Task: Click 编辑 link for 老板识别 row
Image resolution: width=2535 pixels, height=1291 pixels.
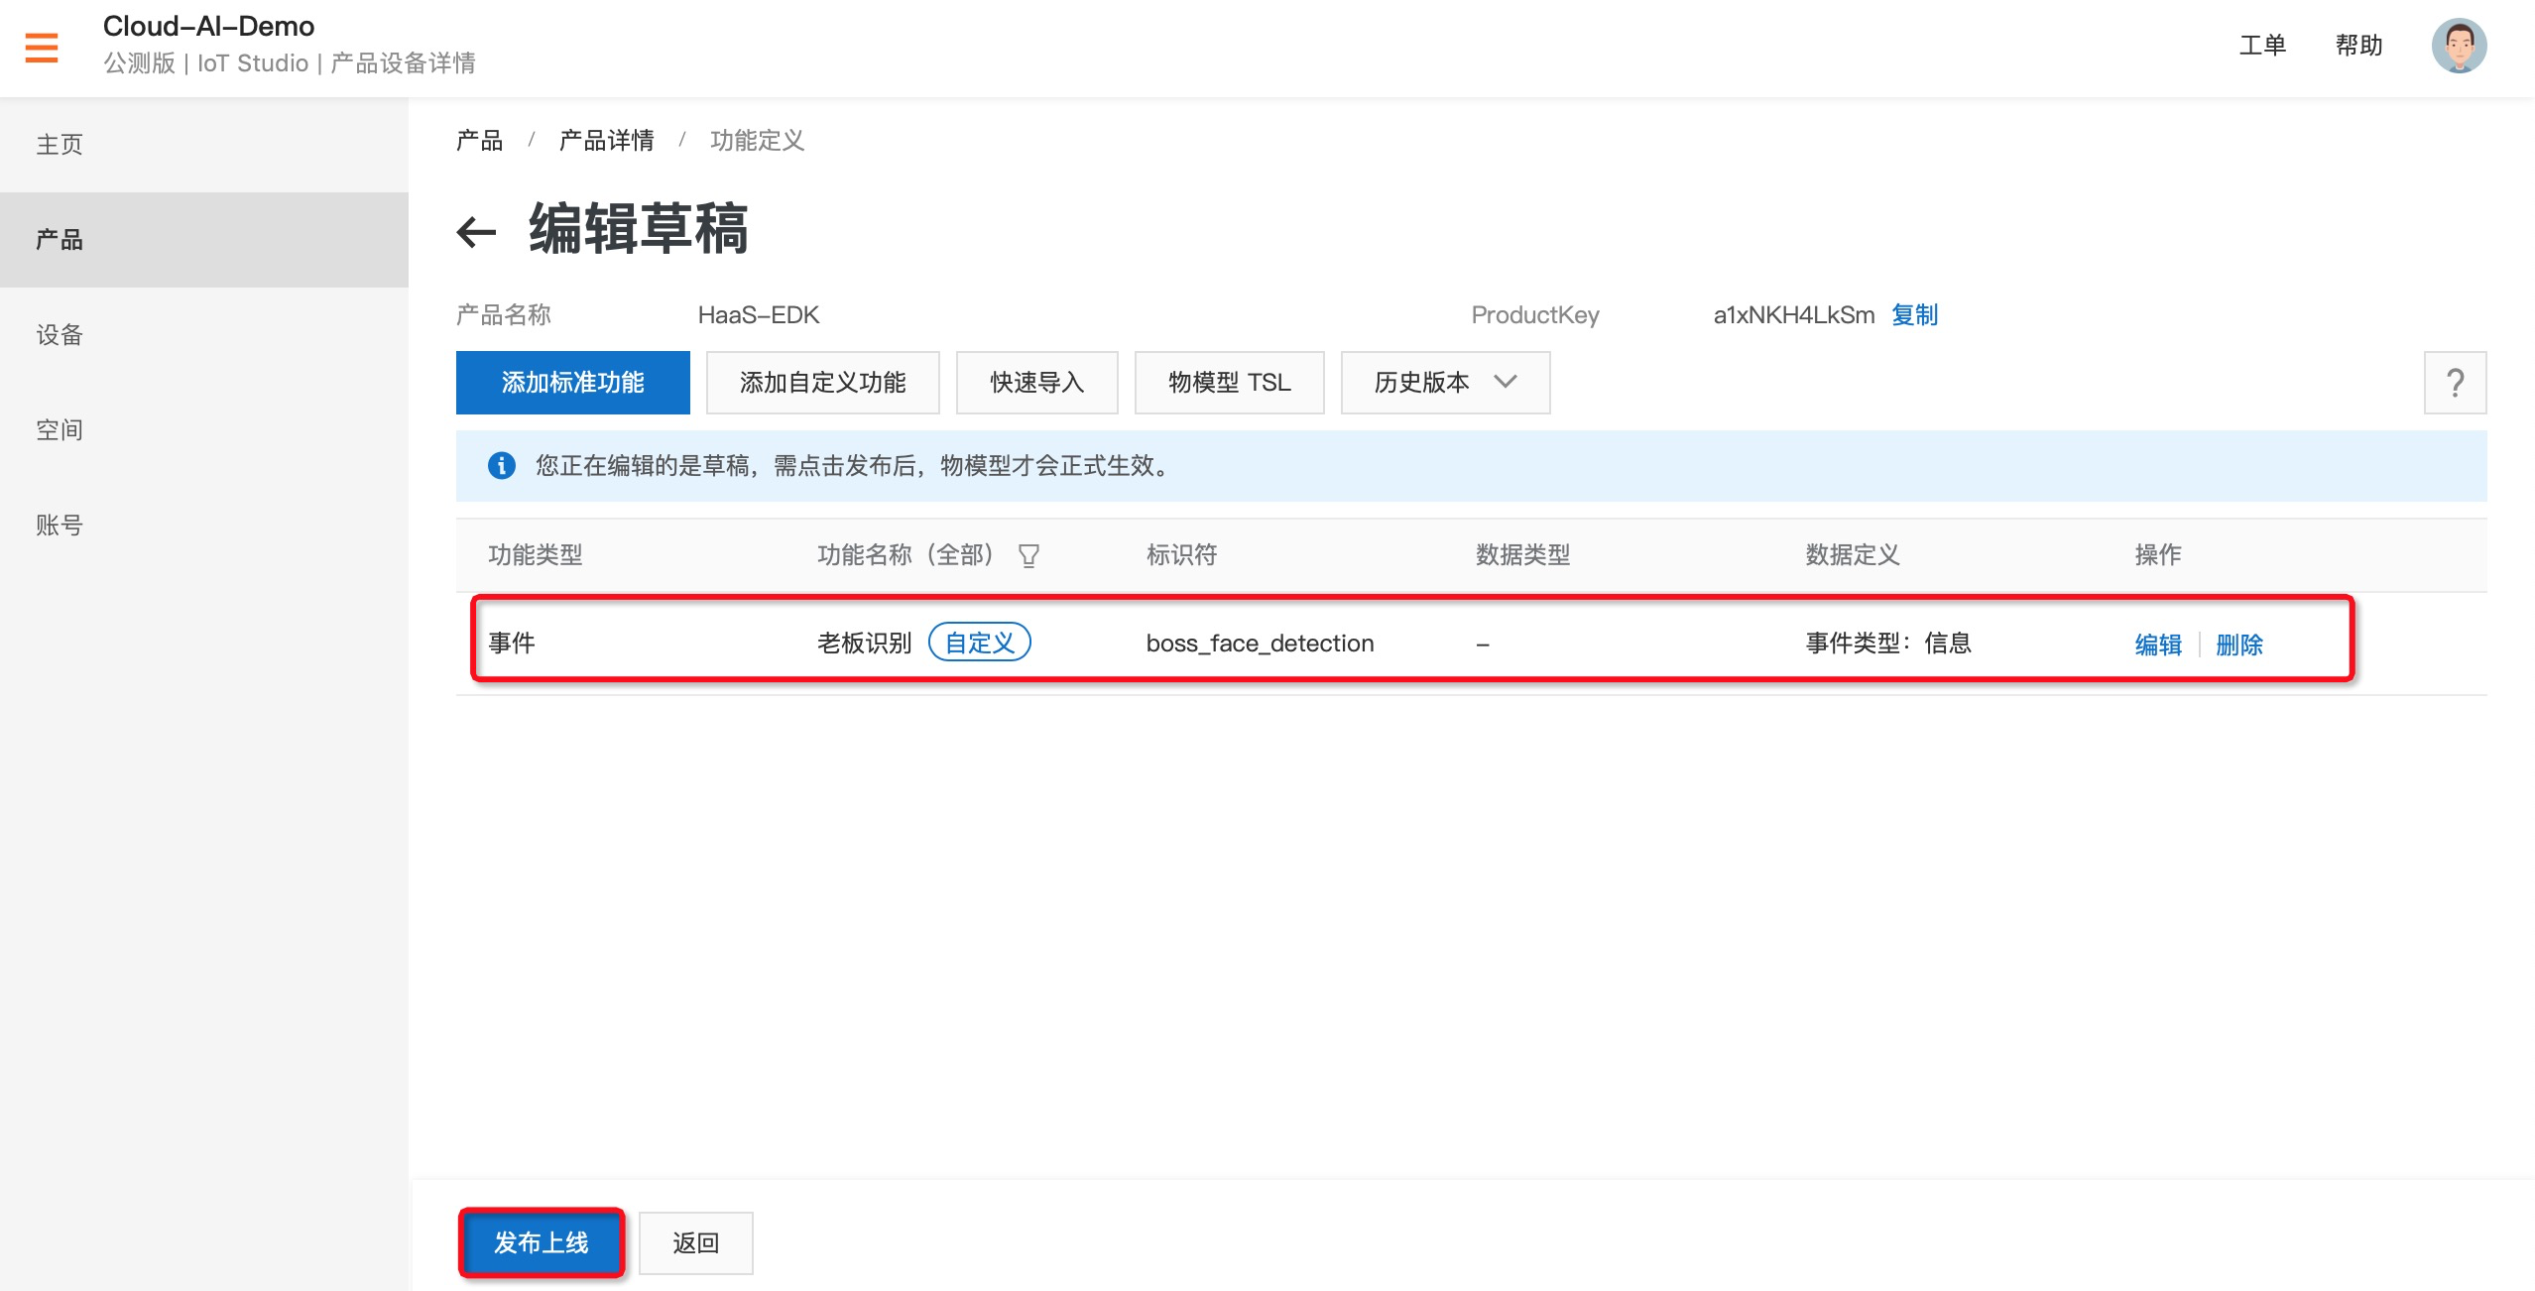Action: [x=2158, y=645]
